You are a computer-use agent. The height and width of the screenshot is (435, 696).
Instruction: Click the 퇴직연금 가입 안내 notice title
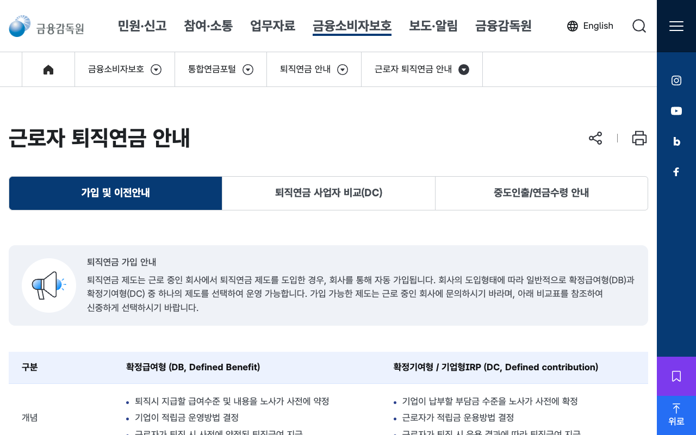122,262
